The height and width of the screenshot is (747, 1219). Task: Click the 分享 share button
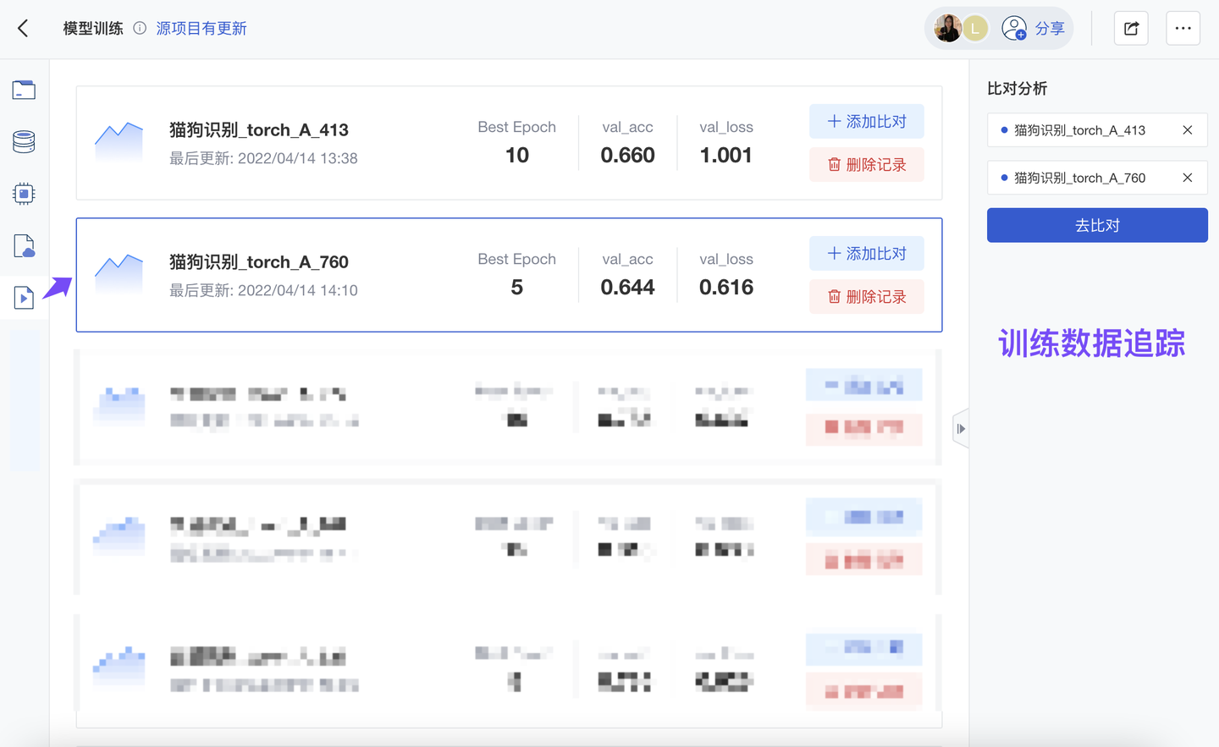click(x=1051, y=28)
